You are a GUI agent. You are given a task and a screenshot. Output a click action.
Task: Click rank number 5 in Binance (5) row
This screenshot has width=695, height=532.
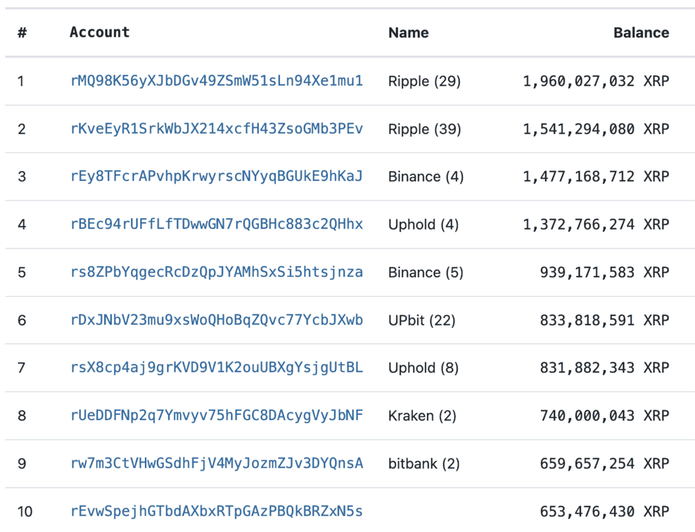pos(22,273)
